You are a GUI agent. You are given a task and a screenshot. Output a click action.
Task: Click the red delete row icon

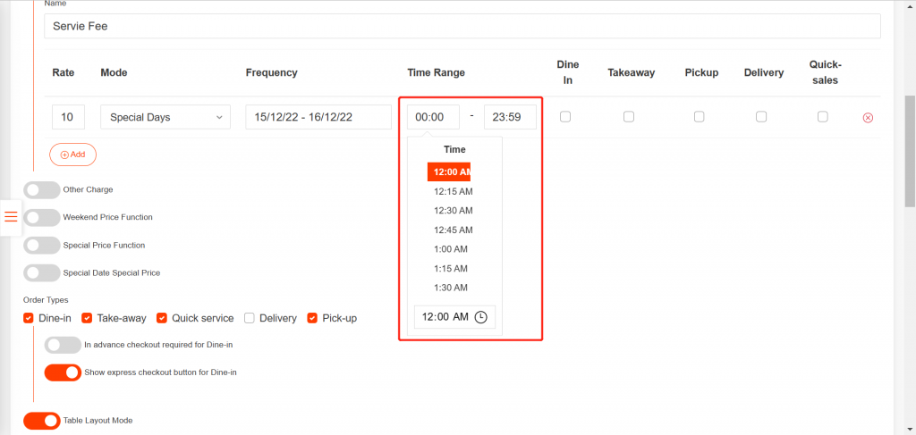coord(867,118)
